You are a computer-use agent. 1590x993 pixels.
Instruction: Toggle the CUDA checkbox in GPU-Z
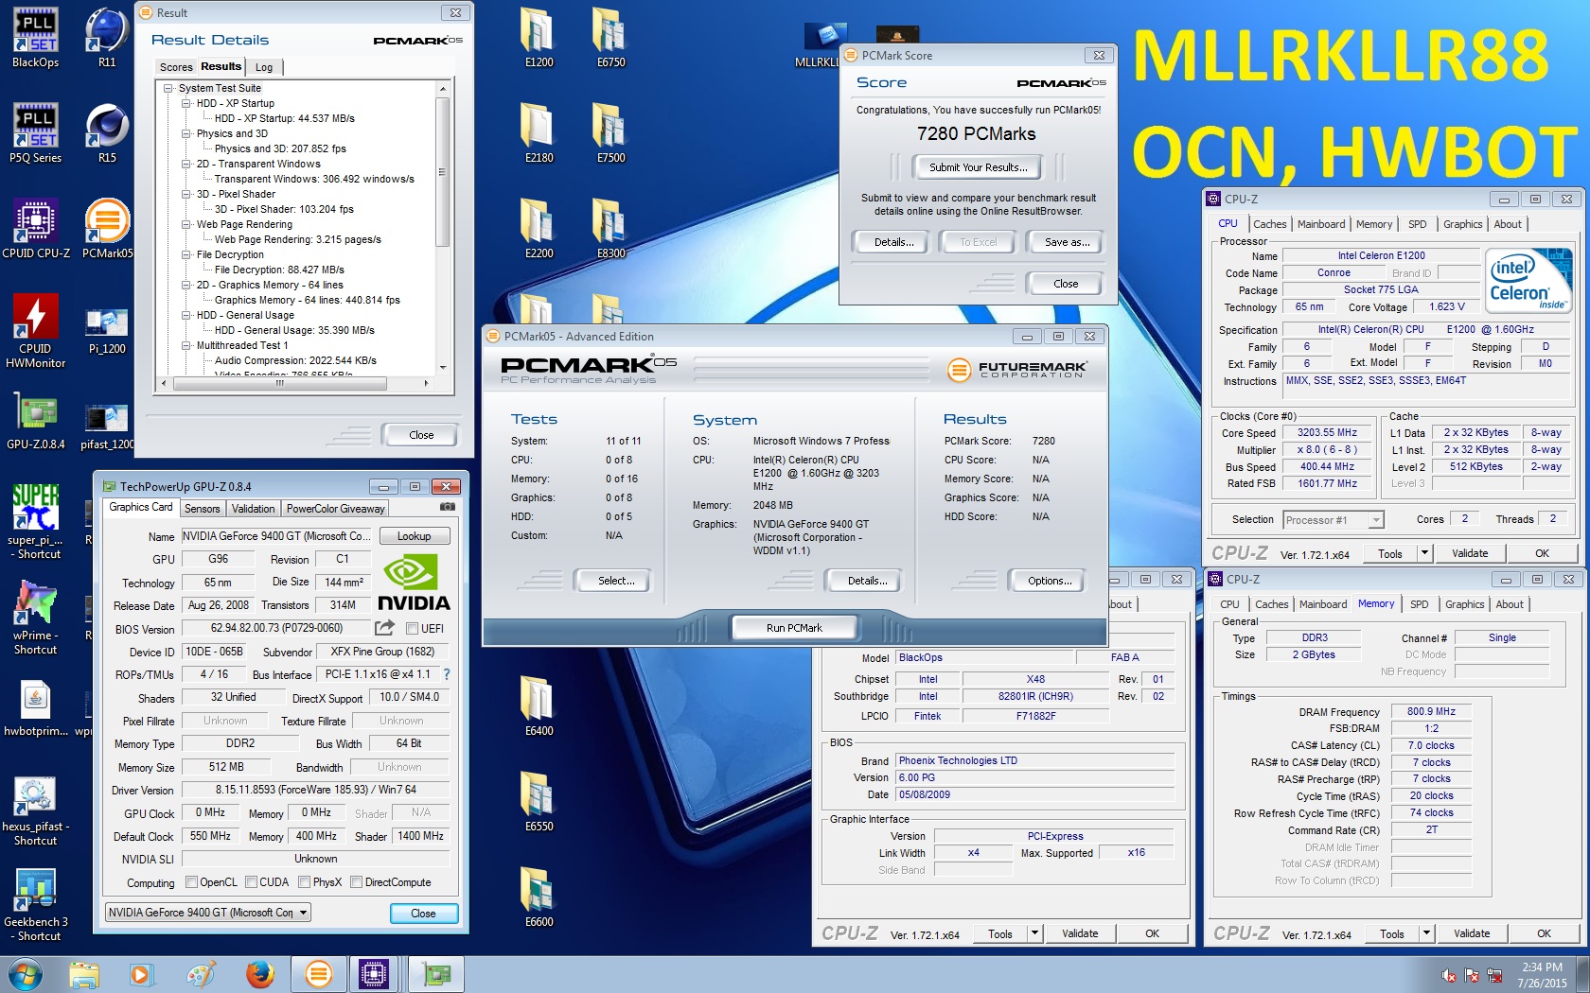(251, 882)
